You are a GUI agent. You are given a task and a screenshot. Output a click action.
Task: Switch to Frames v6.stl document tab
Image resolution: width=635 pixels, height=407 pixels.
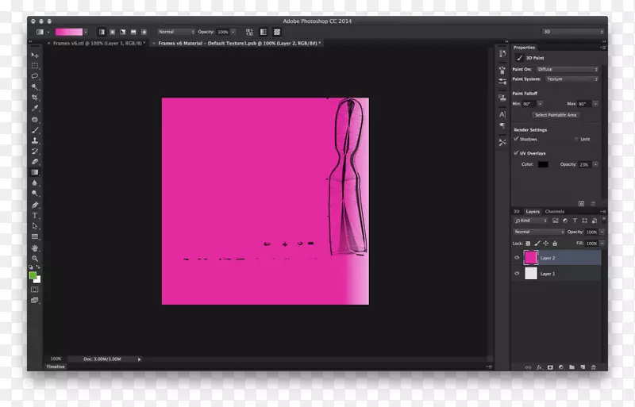tap(97, 43)
